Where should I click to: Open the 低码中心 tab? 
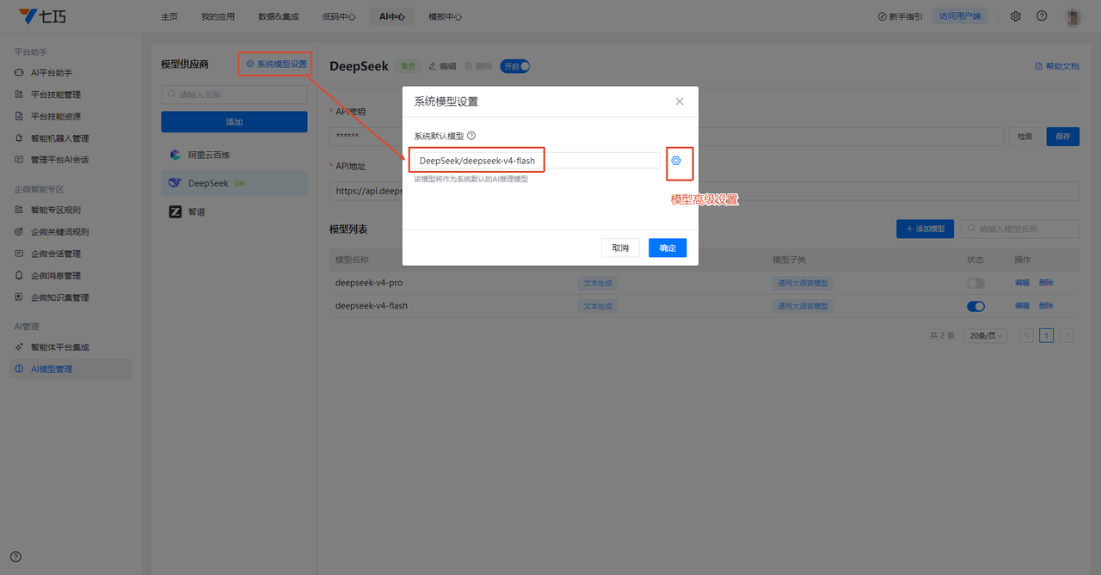339,16
